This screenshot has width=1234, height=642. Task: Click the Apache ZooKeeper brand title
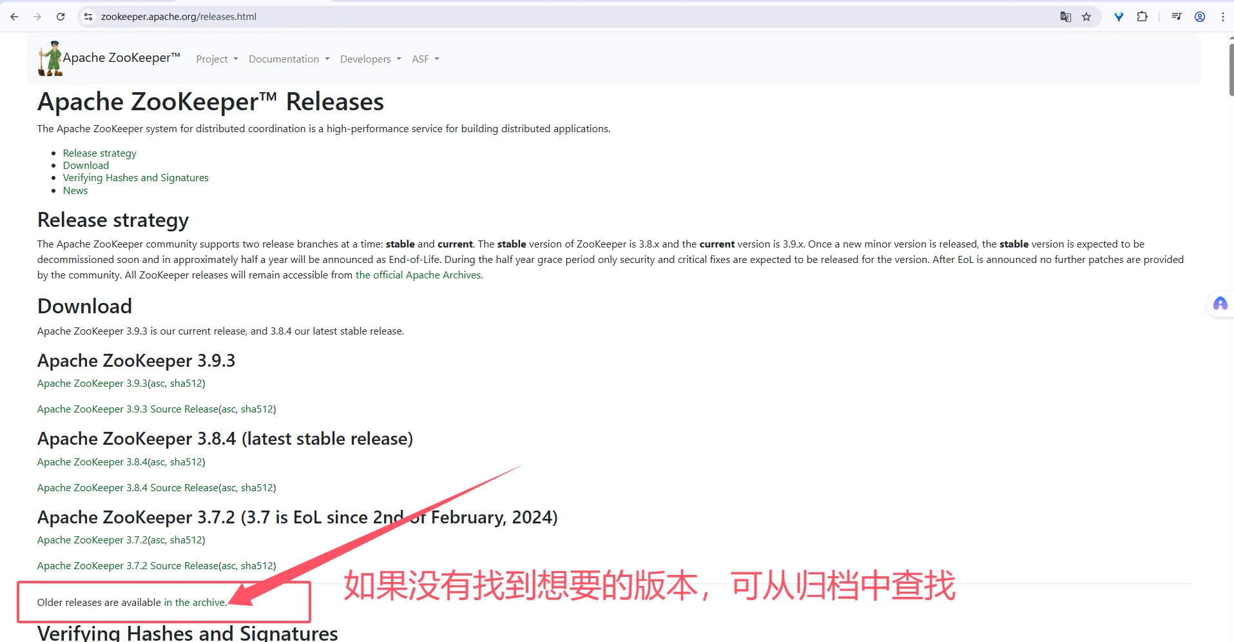121,58
